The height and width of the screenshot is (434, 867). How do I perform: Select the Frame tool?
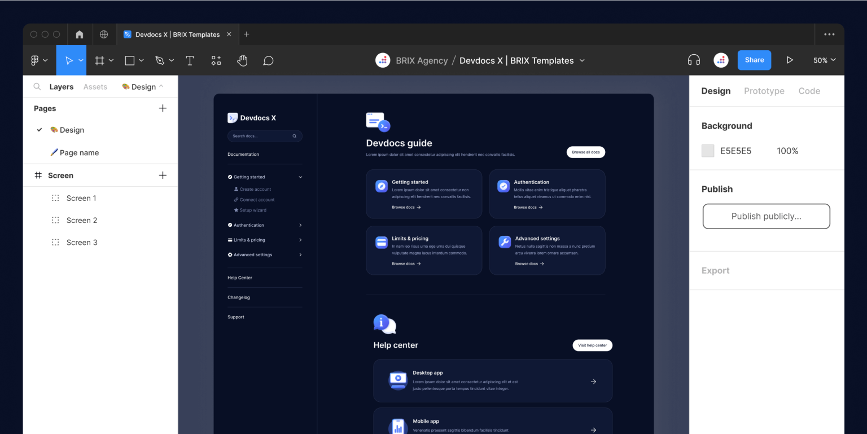click(x=99, y=60)
